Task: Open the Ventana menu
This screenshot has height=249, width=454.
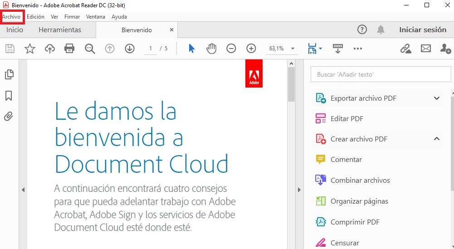Action: (x=96, y=16)
